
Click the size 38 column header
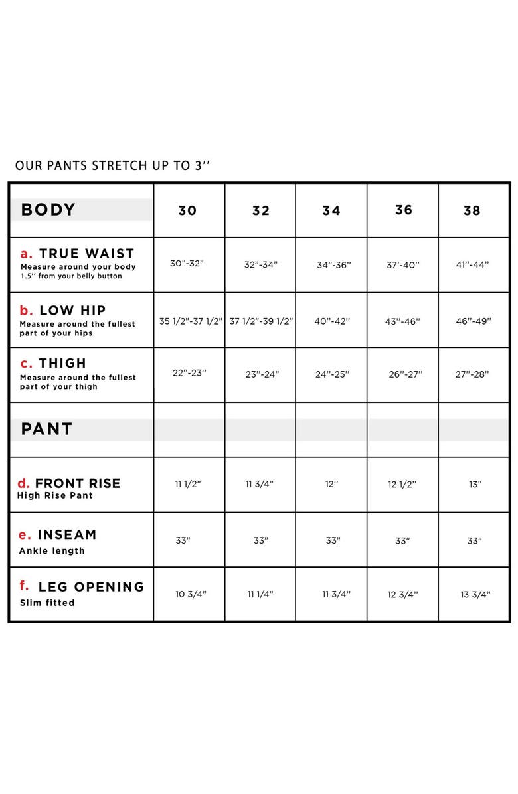click(x=472, y=210)
